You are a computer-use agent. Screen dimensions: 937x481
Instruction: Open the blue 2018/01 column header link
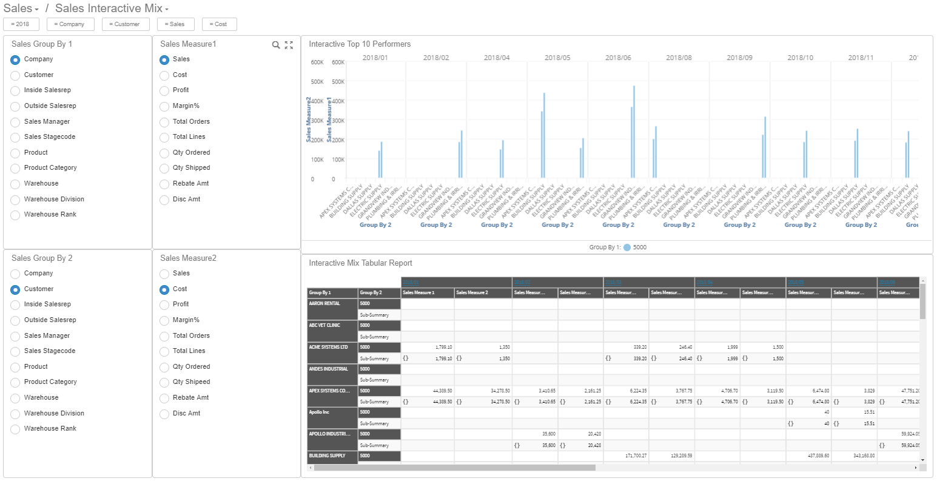tap(411, 282)
